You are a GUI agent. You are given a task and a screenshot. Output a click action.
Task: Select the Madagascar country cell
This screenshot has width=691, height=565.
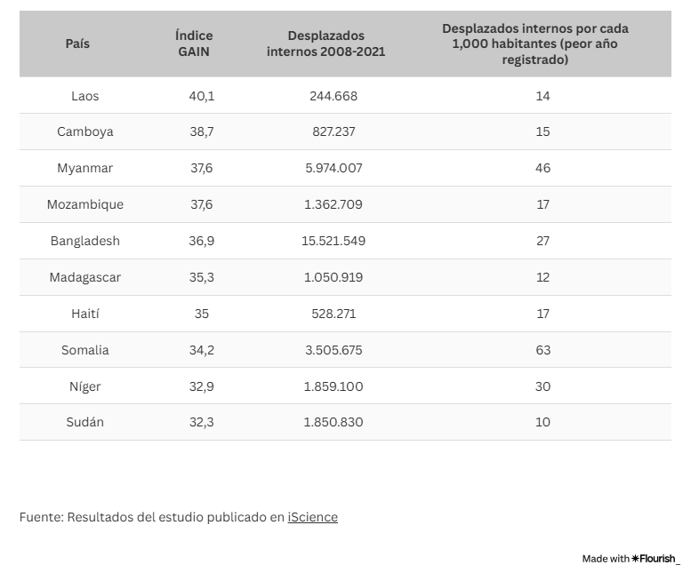[85, 277]
